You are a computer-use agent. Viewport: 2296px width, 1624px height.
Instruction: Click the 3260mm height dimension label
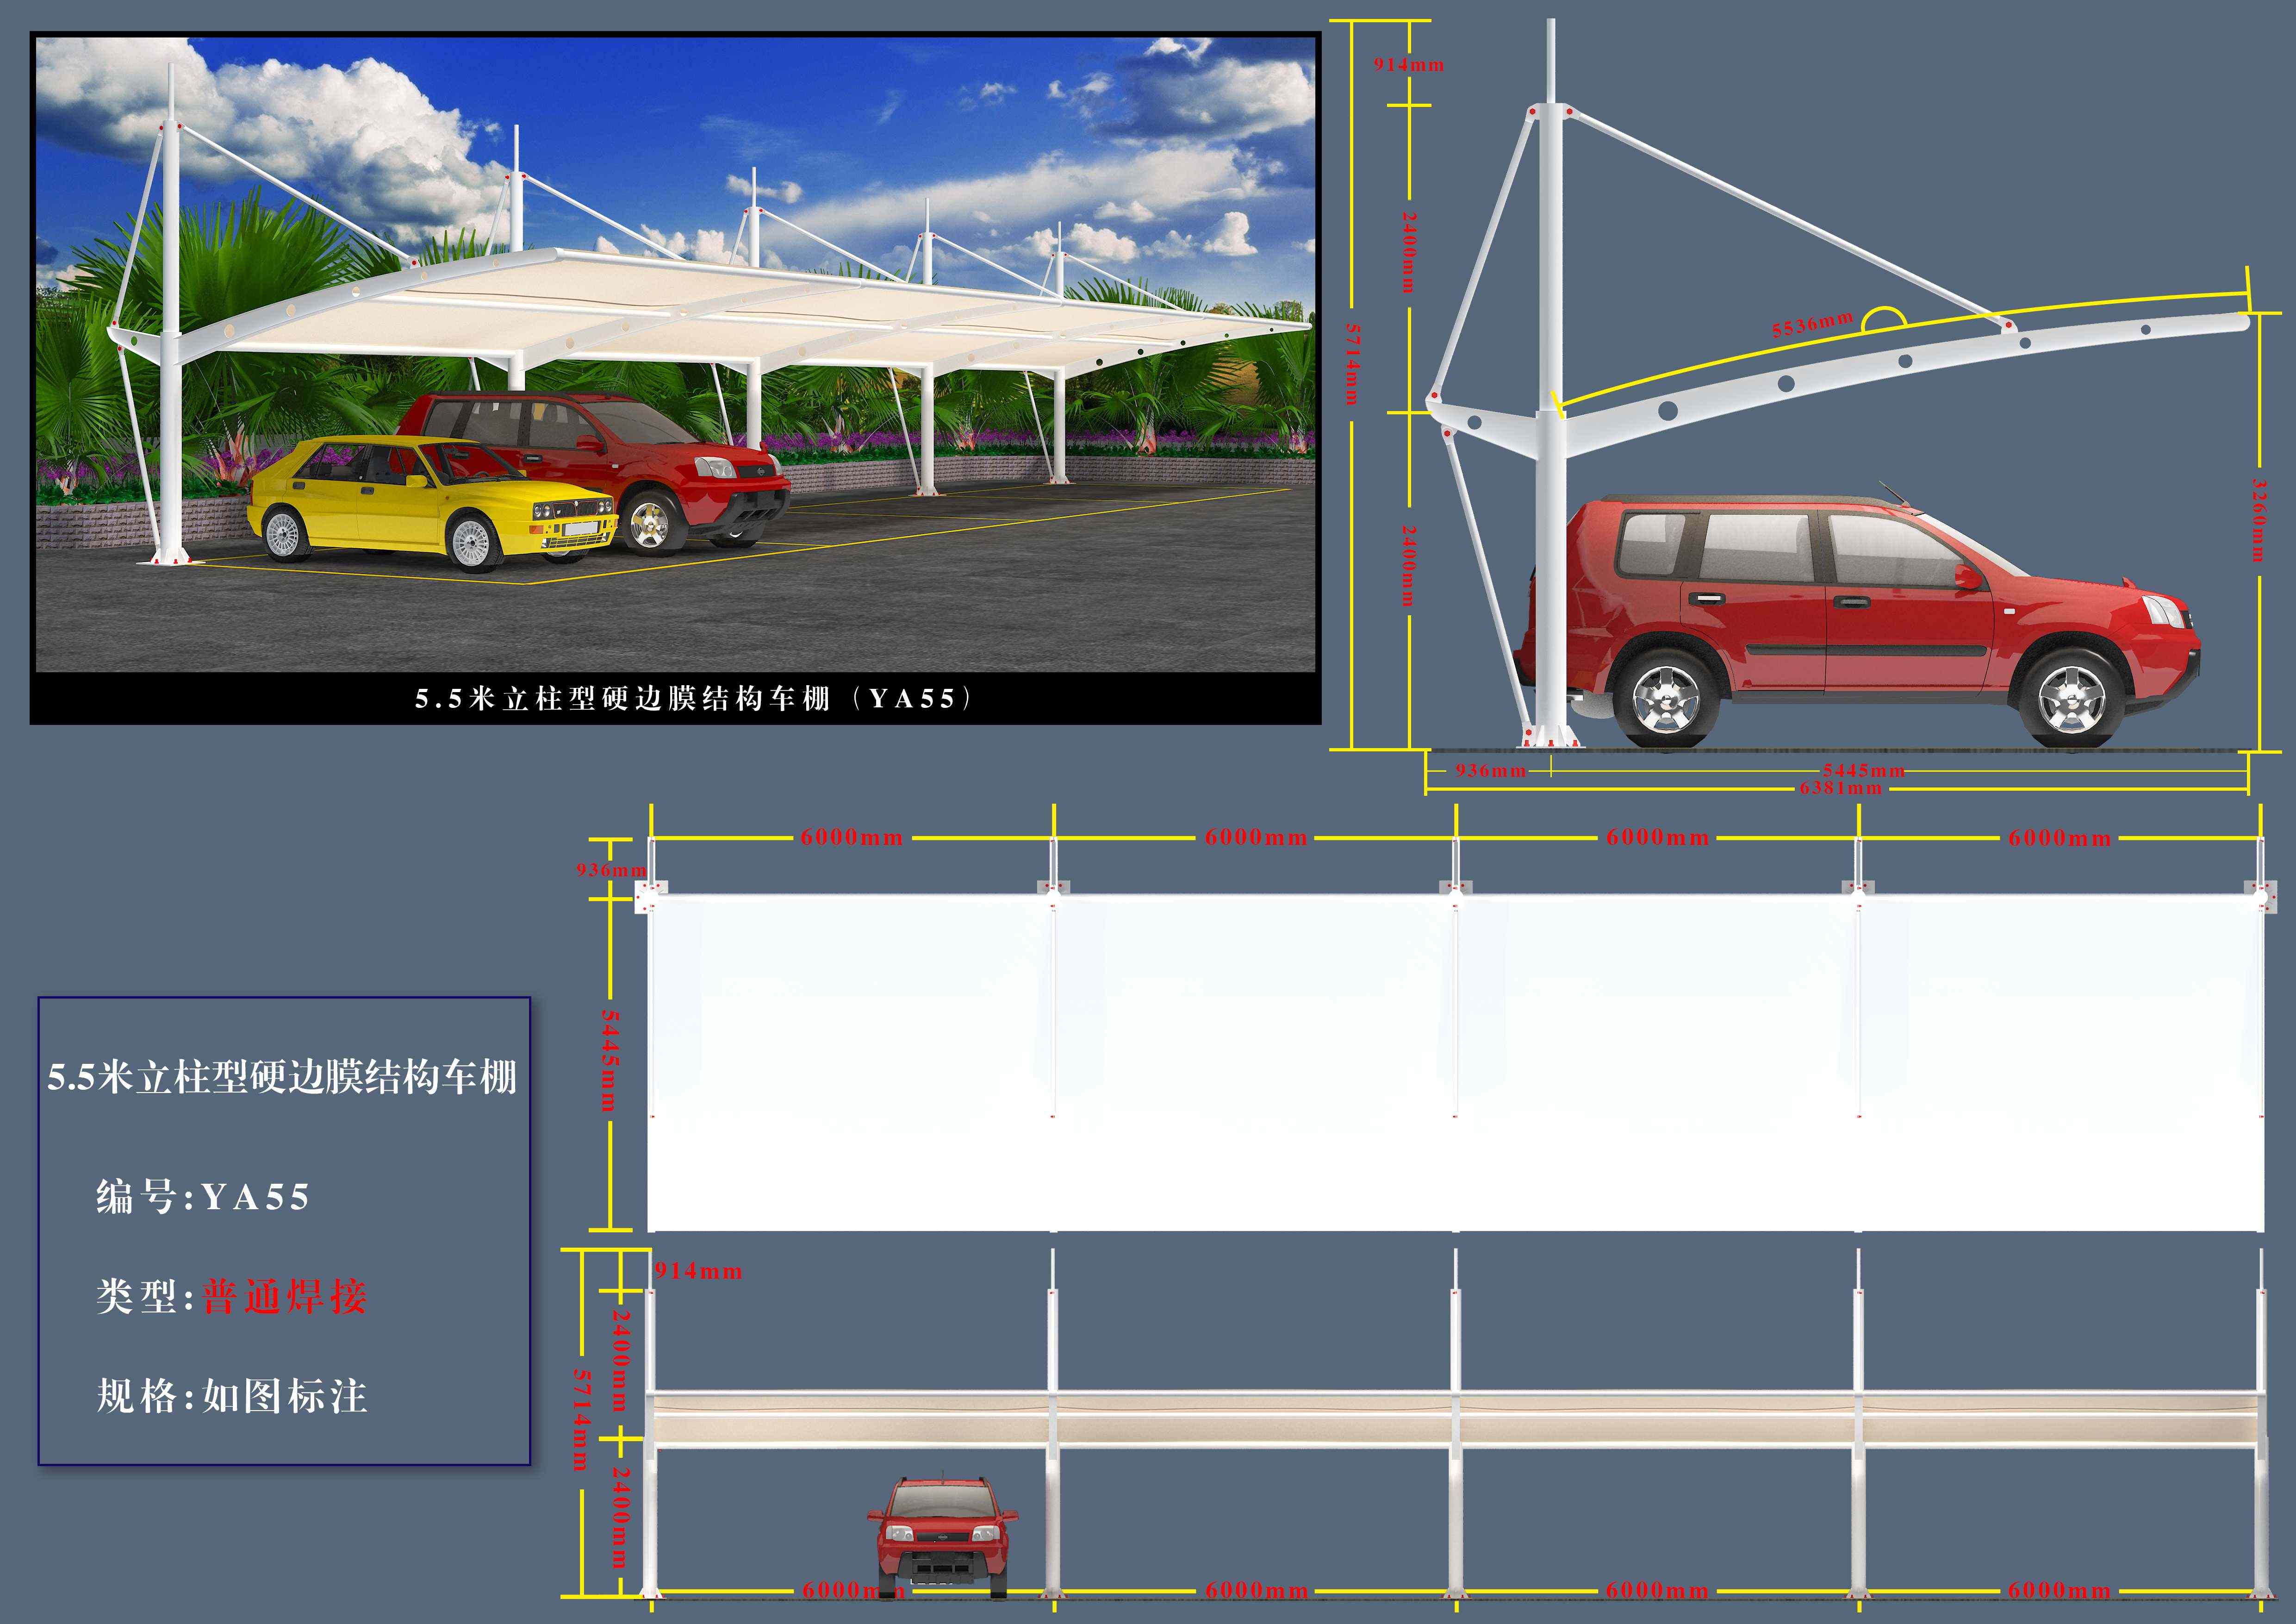2259,520
